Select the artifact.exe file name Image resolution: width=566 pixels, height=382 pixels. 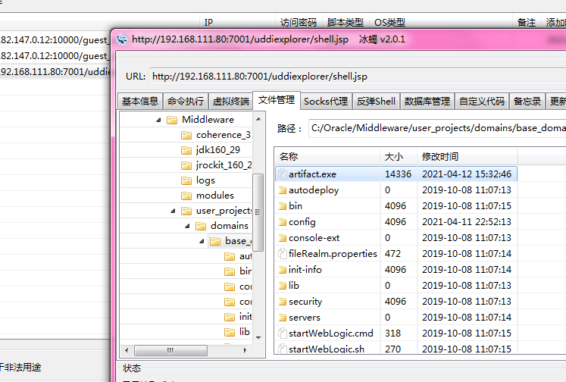click(x=312, y=174)
